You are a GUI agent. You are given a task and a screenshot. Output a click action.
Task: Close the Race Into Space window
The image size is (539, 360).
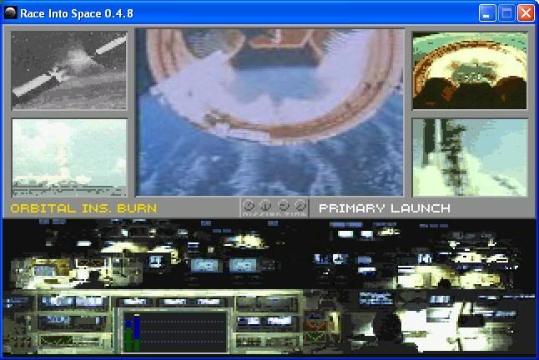pyautogui.click(x=526, y=13)
